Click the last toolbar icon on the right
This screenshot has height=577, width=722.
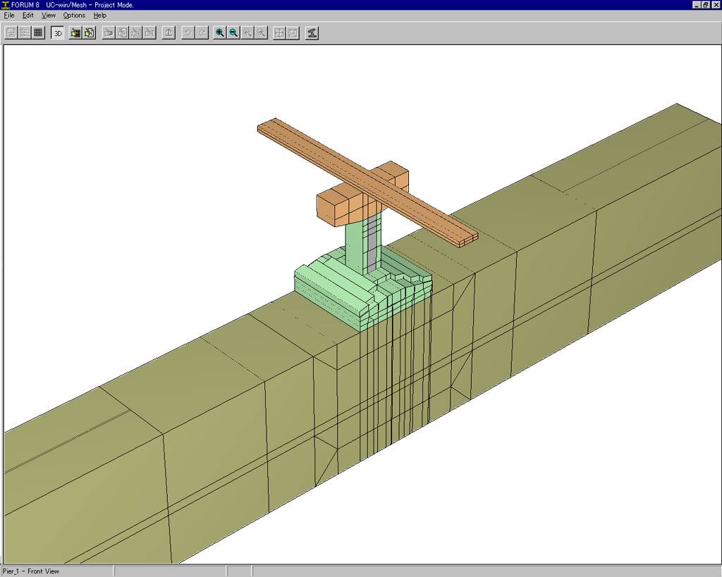(x=312, y=32)
